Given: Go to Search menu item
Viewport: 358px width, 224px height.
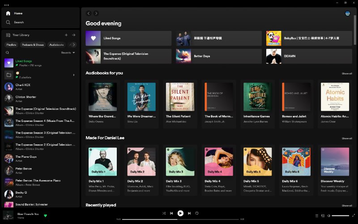Looking at the screenshot, I should tap(19, 22).
